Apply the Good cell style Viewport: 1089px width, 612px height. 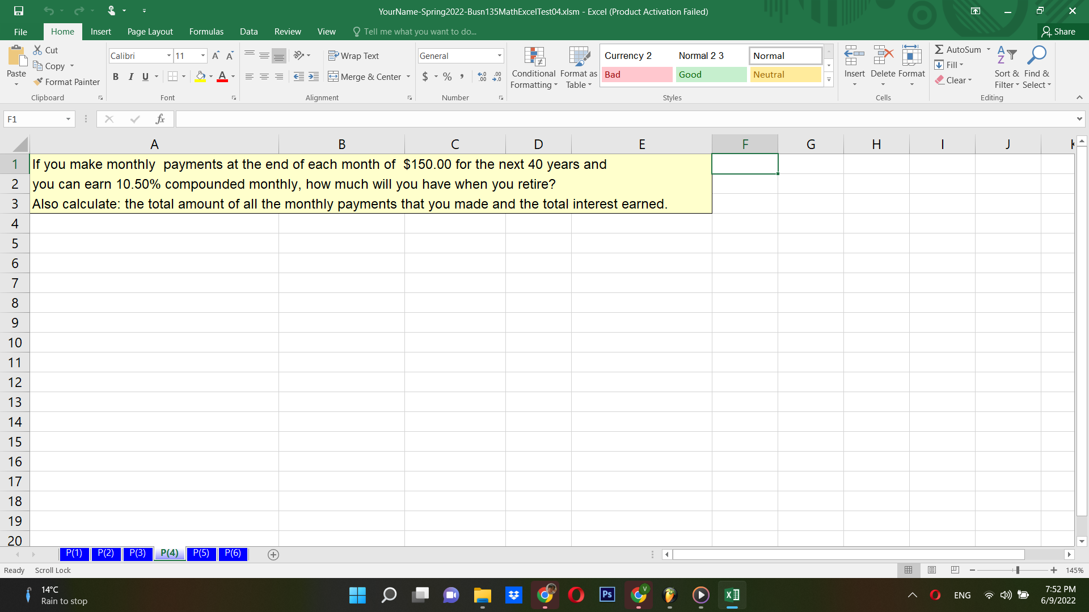coord(711,74)
